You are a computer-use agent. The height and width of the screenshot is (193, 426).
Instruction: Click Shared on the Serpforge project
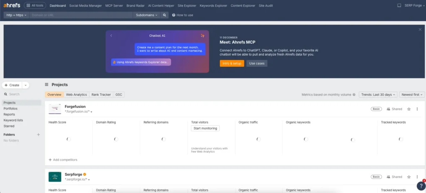[x=394, y=177]
